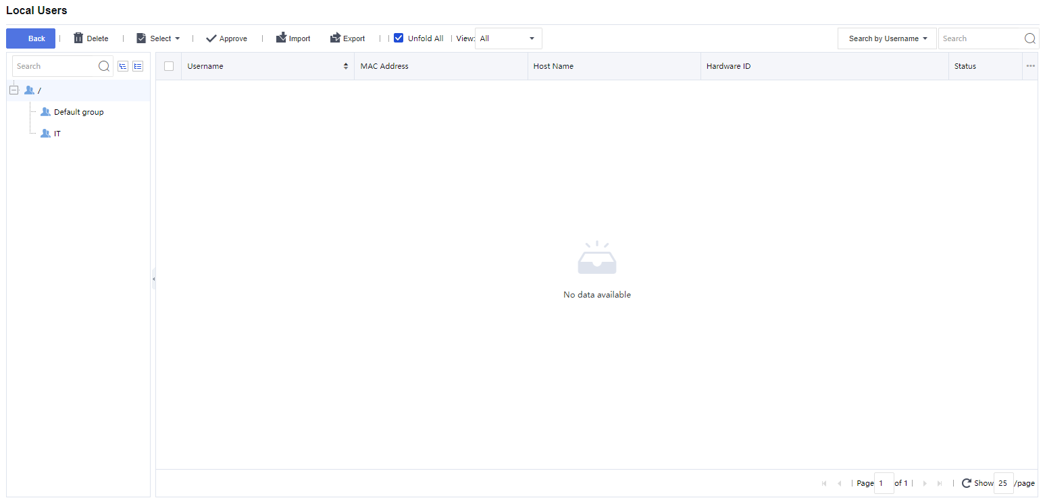The image size is (1045, 498).
Task: Click the Import icon in toolbar
Action: click(282, 38)
